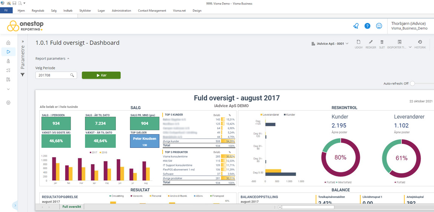Click the horizontal scrollbar at bottom of report

click(x=308, y=207)
